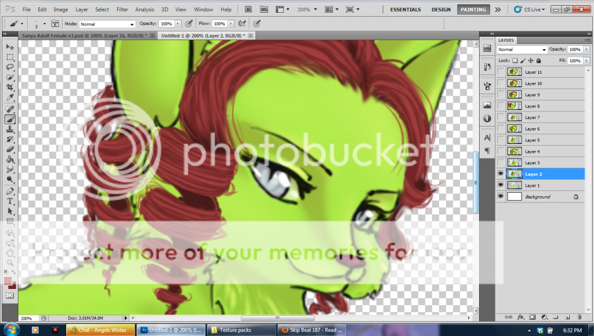Image resolution: width=594 pixels, height=336 pixels.
Task: Pick the Type tool
Action: coord(10,201)
